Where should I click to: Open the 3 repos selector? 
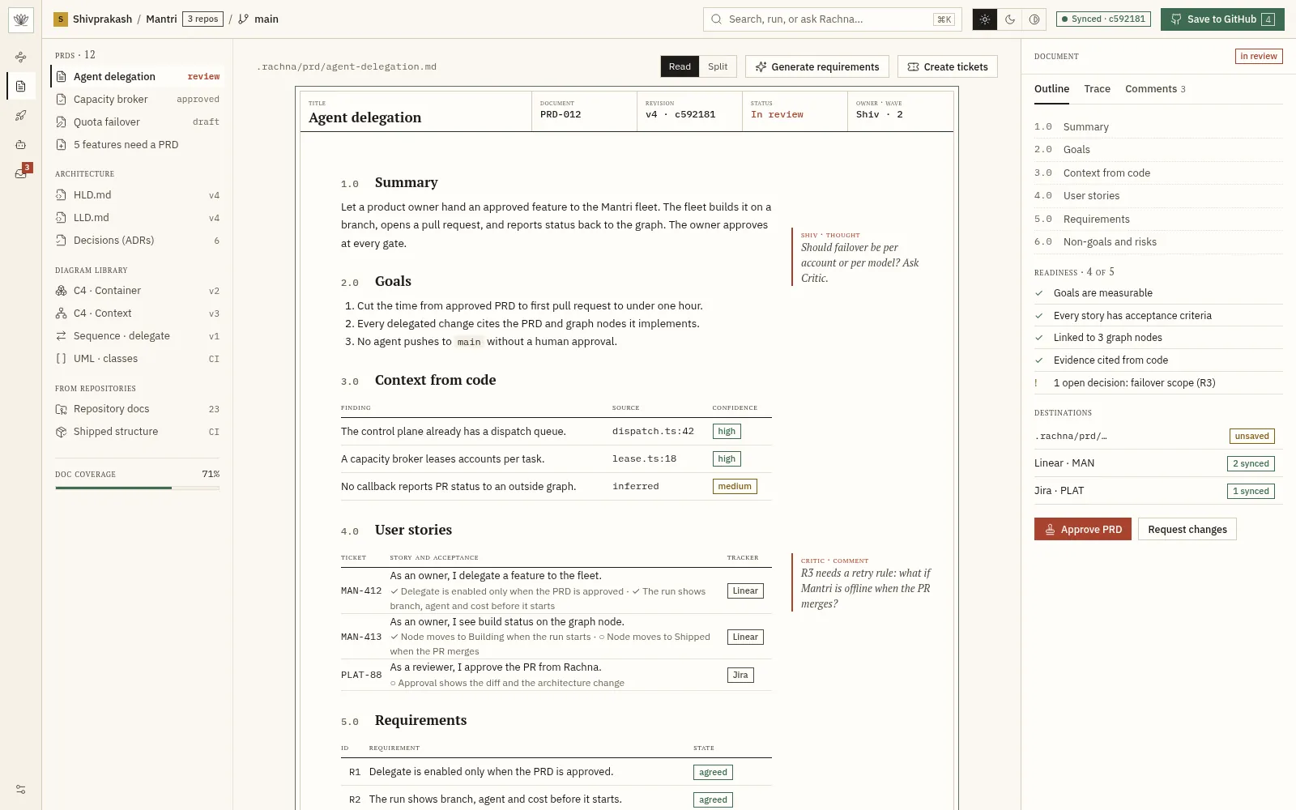(202, 19)
